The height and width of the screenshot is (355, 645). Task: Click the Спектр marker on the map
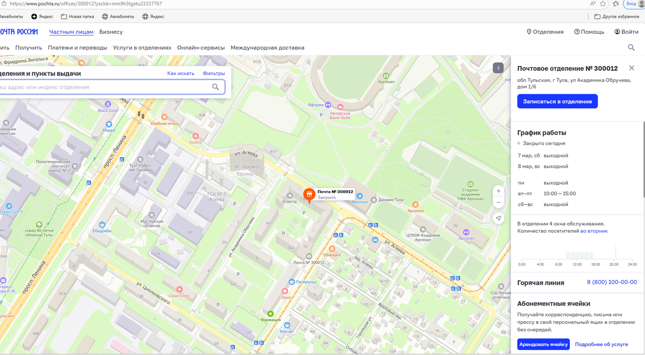289,196
